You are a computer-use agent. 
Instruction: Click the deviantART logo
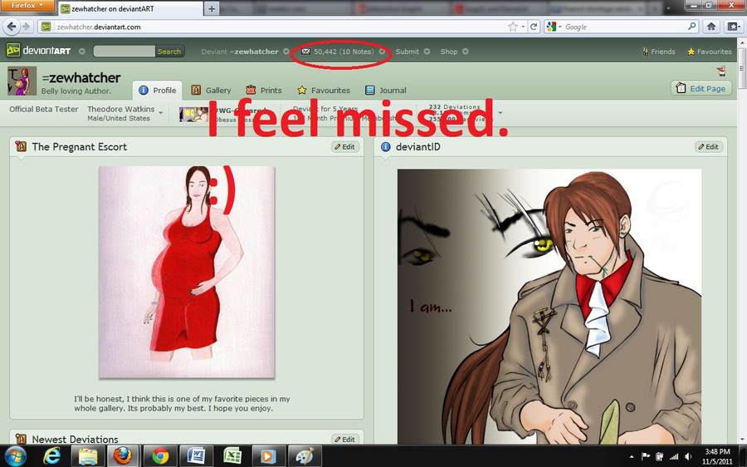click(38, 51)
